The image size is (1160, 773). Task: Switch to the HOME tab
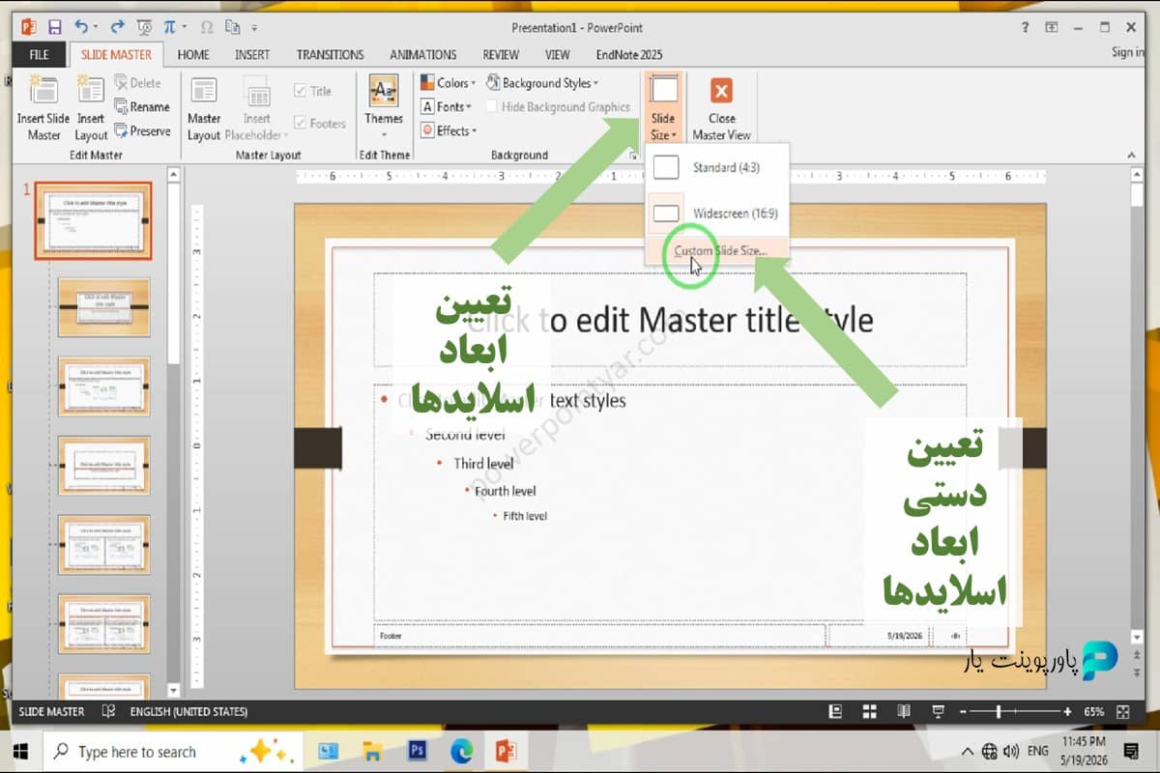tap(193, 55)
